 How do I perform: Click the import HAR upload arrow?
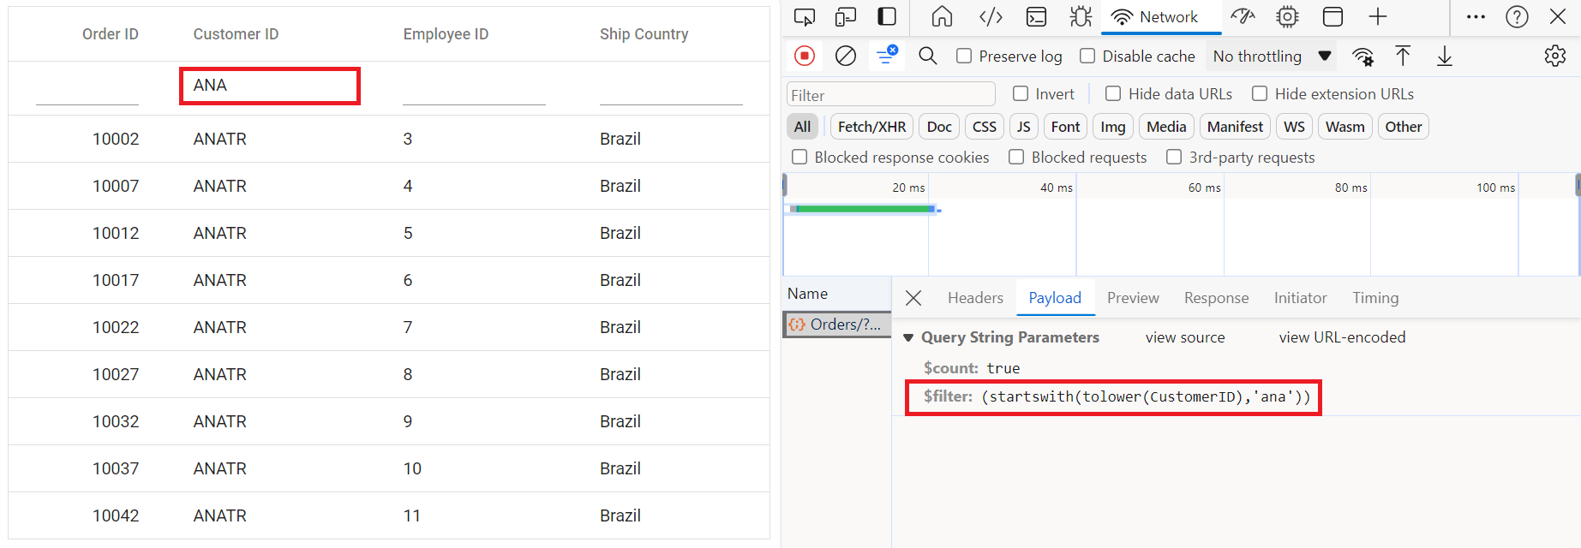click(1403, 56)
